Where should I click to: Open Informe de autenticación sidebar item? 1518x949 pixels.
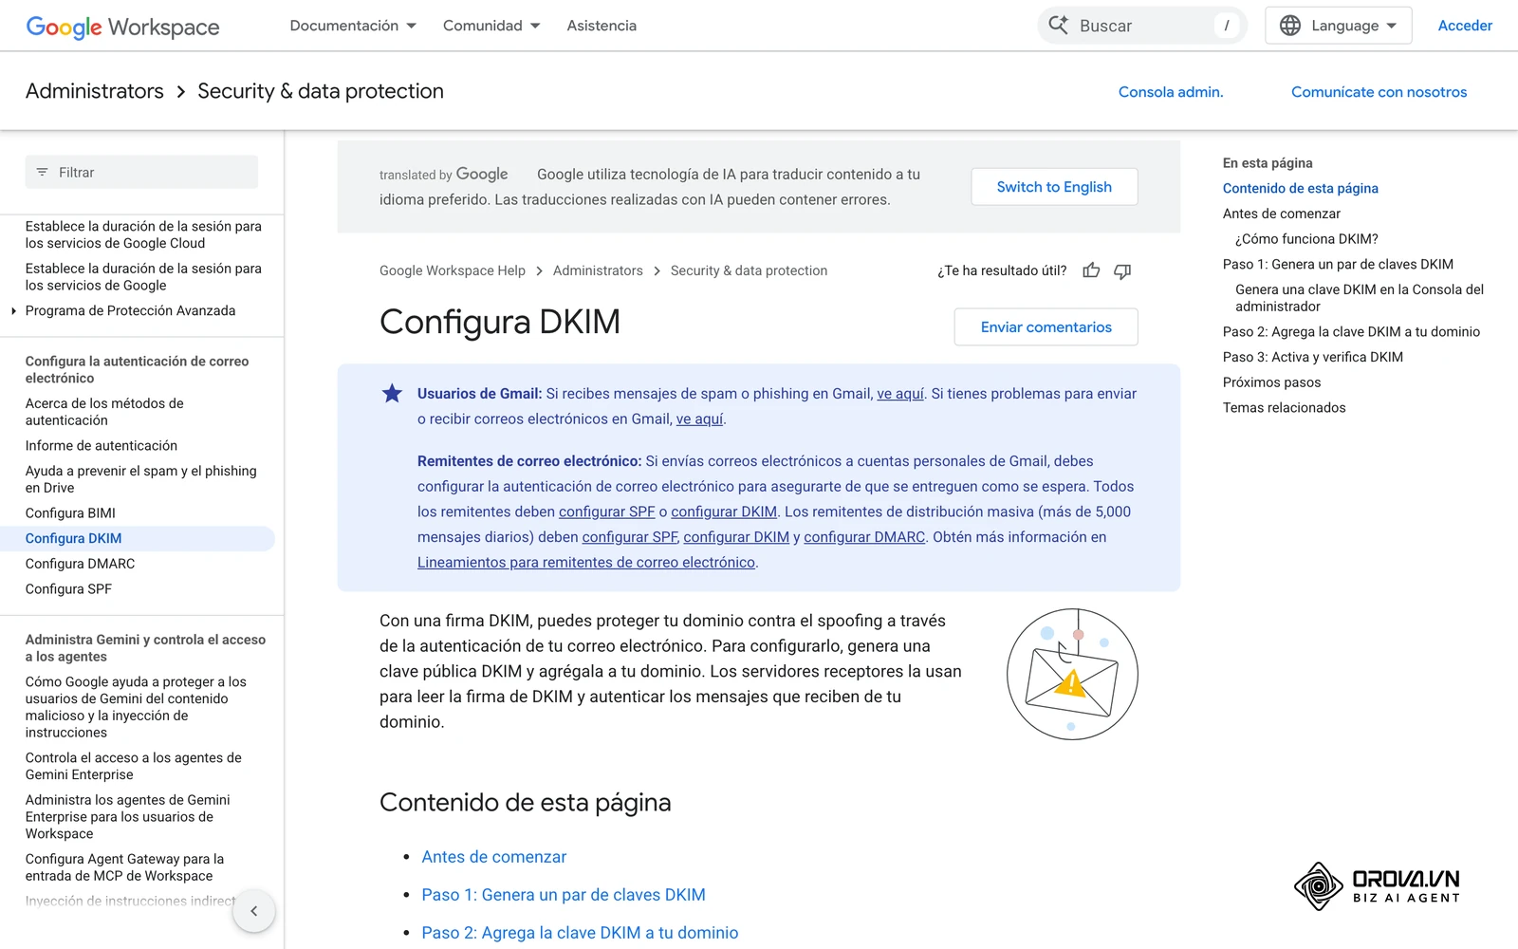[x=102, y=446]
